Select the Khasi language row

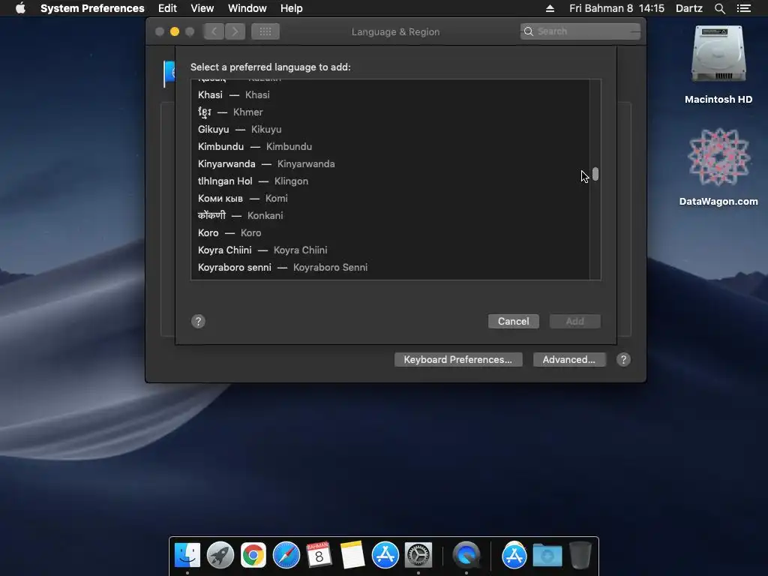[390, 95]
